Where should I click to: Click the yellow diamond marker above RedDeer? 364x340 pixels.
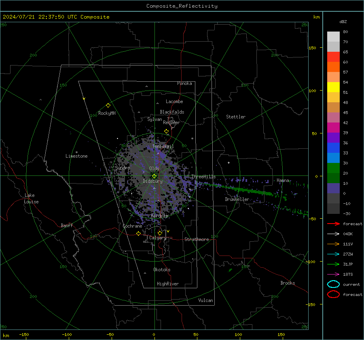pos(167,131)
